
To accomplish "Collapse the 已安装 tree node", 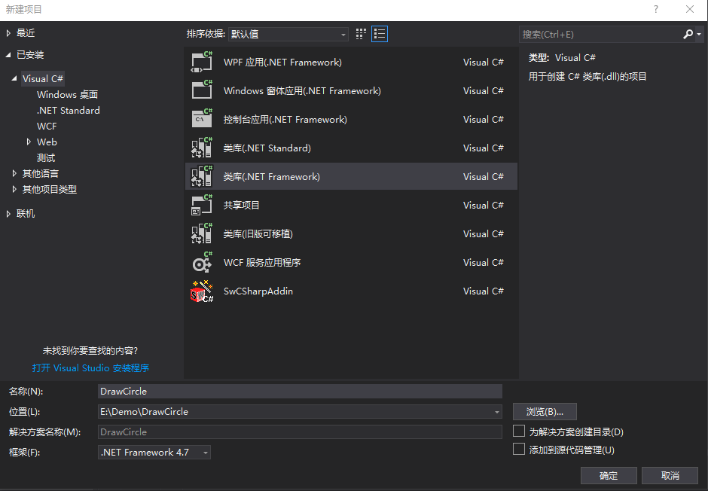I will point(8,55).
